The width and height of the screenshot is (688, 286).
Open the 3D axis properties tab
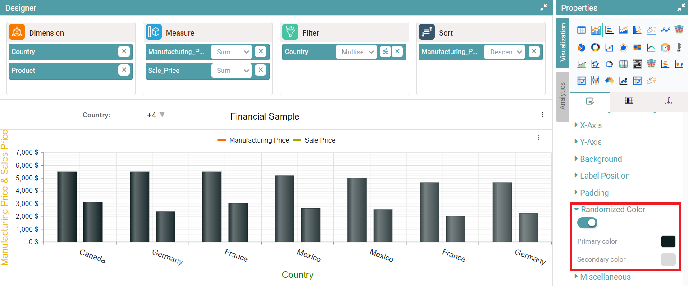tap(668, 101)
